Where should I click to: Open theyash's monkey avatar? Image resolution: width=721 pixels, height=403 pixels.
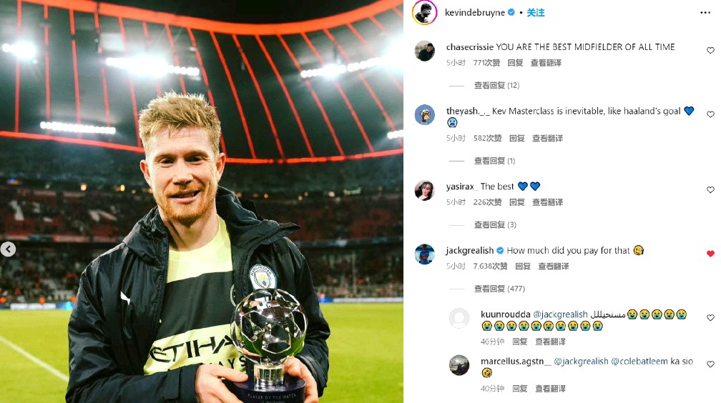pos(424,114)
